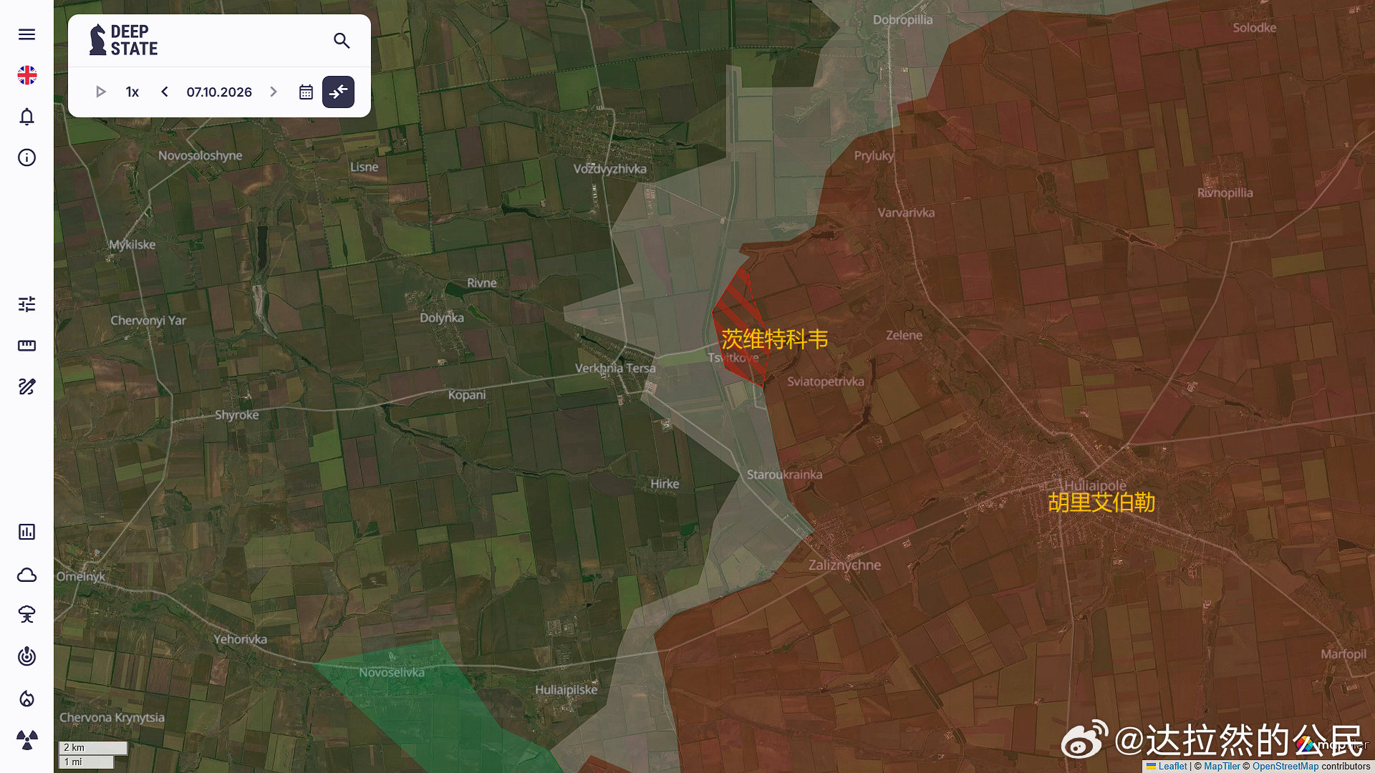Viewport: 1375px width, 773px height.
Task: Open the mushroom cloud explosion tool
Action: click(x=26, y=615)
